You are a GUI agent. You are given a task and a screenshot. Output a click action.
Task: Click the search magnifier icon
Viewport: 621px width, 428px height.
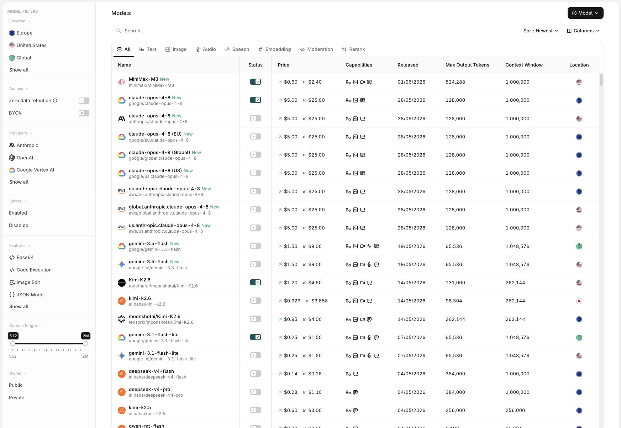[119, 31]
